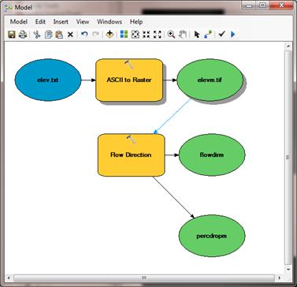Click the Undo arrow icon
Screen dimensions: 297x287
(x=84, y=35)
